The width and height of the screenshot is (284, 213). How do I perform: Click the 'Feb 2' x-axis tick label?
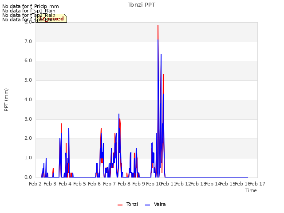[x=35, y=184]
